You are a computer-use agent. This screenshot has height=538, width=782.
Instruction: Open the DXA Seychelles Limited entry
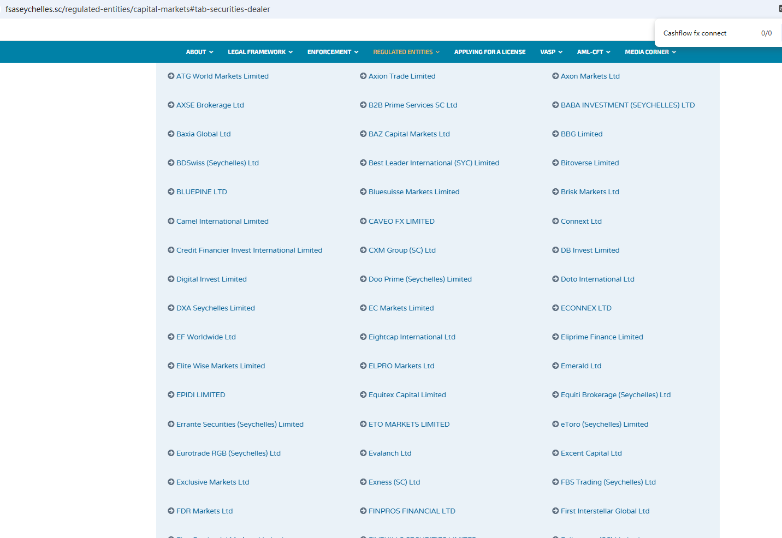click(216, 308)
